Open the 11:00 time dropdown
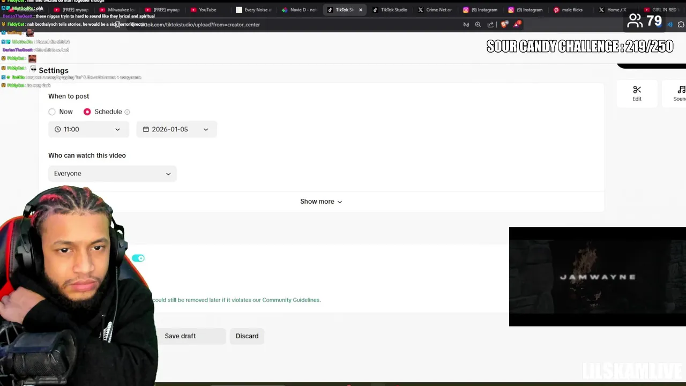The image size is (686, 386). tap(88, 129)
